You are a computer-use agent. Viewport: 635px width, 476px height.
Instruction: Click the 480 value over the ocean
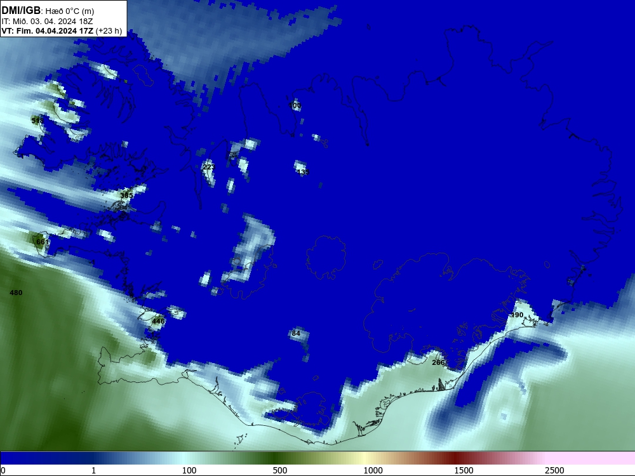coord(17,293)
